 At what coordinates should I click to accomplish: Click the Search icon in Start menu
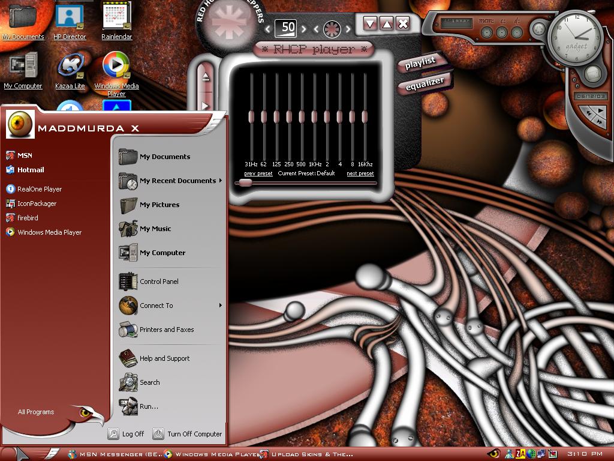128,382
